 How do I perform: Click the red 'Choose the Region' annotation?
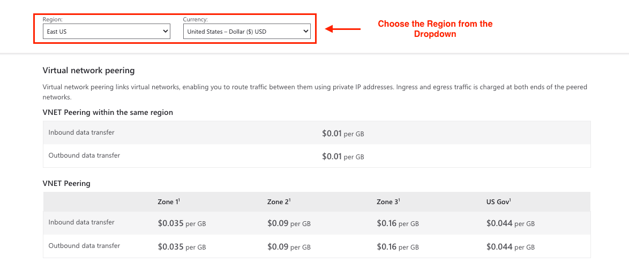(435, 29)
